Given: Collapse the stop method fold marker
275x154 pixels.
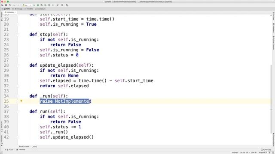Looking at the screenshot, I should point(18,35).
